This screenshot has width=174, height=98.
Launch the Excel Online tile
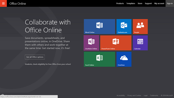(100, 59)
